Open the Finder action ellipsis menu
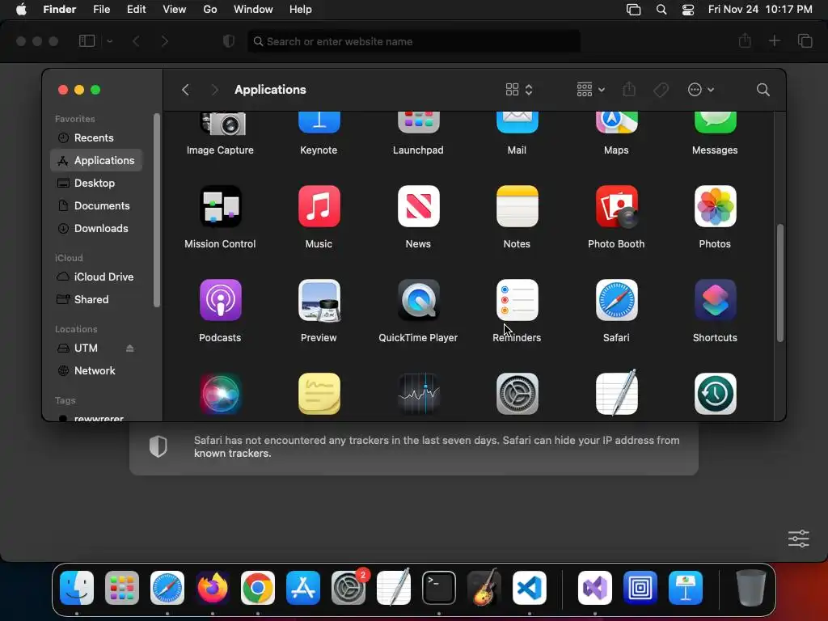The image size is (828, 621). pos(701,90)
